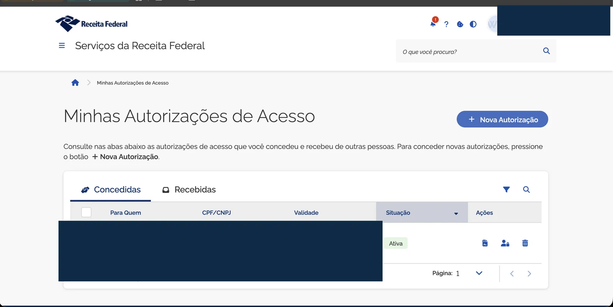
Task: View the authorization document icon
Action: pyautogui.click(x=485, y=243)
